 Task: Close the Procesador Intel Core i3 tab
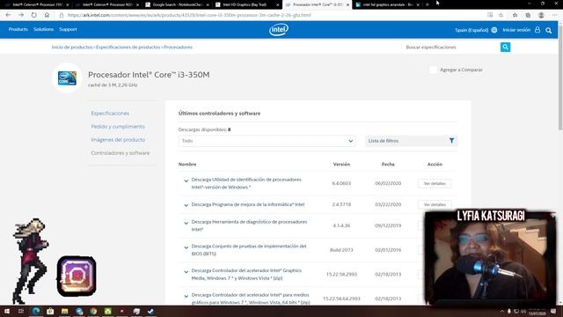[x=347, y=4]
